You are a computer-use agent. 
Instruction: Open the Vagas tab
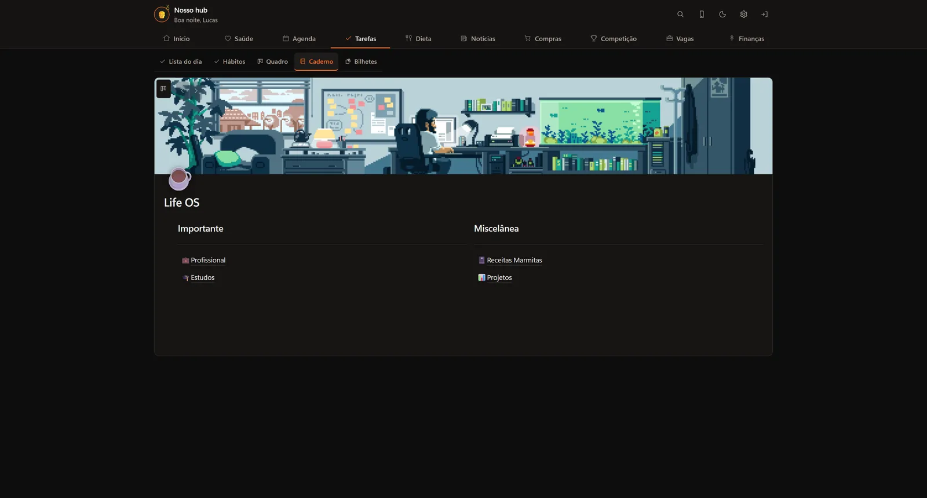coord(680,39)
